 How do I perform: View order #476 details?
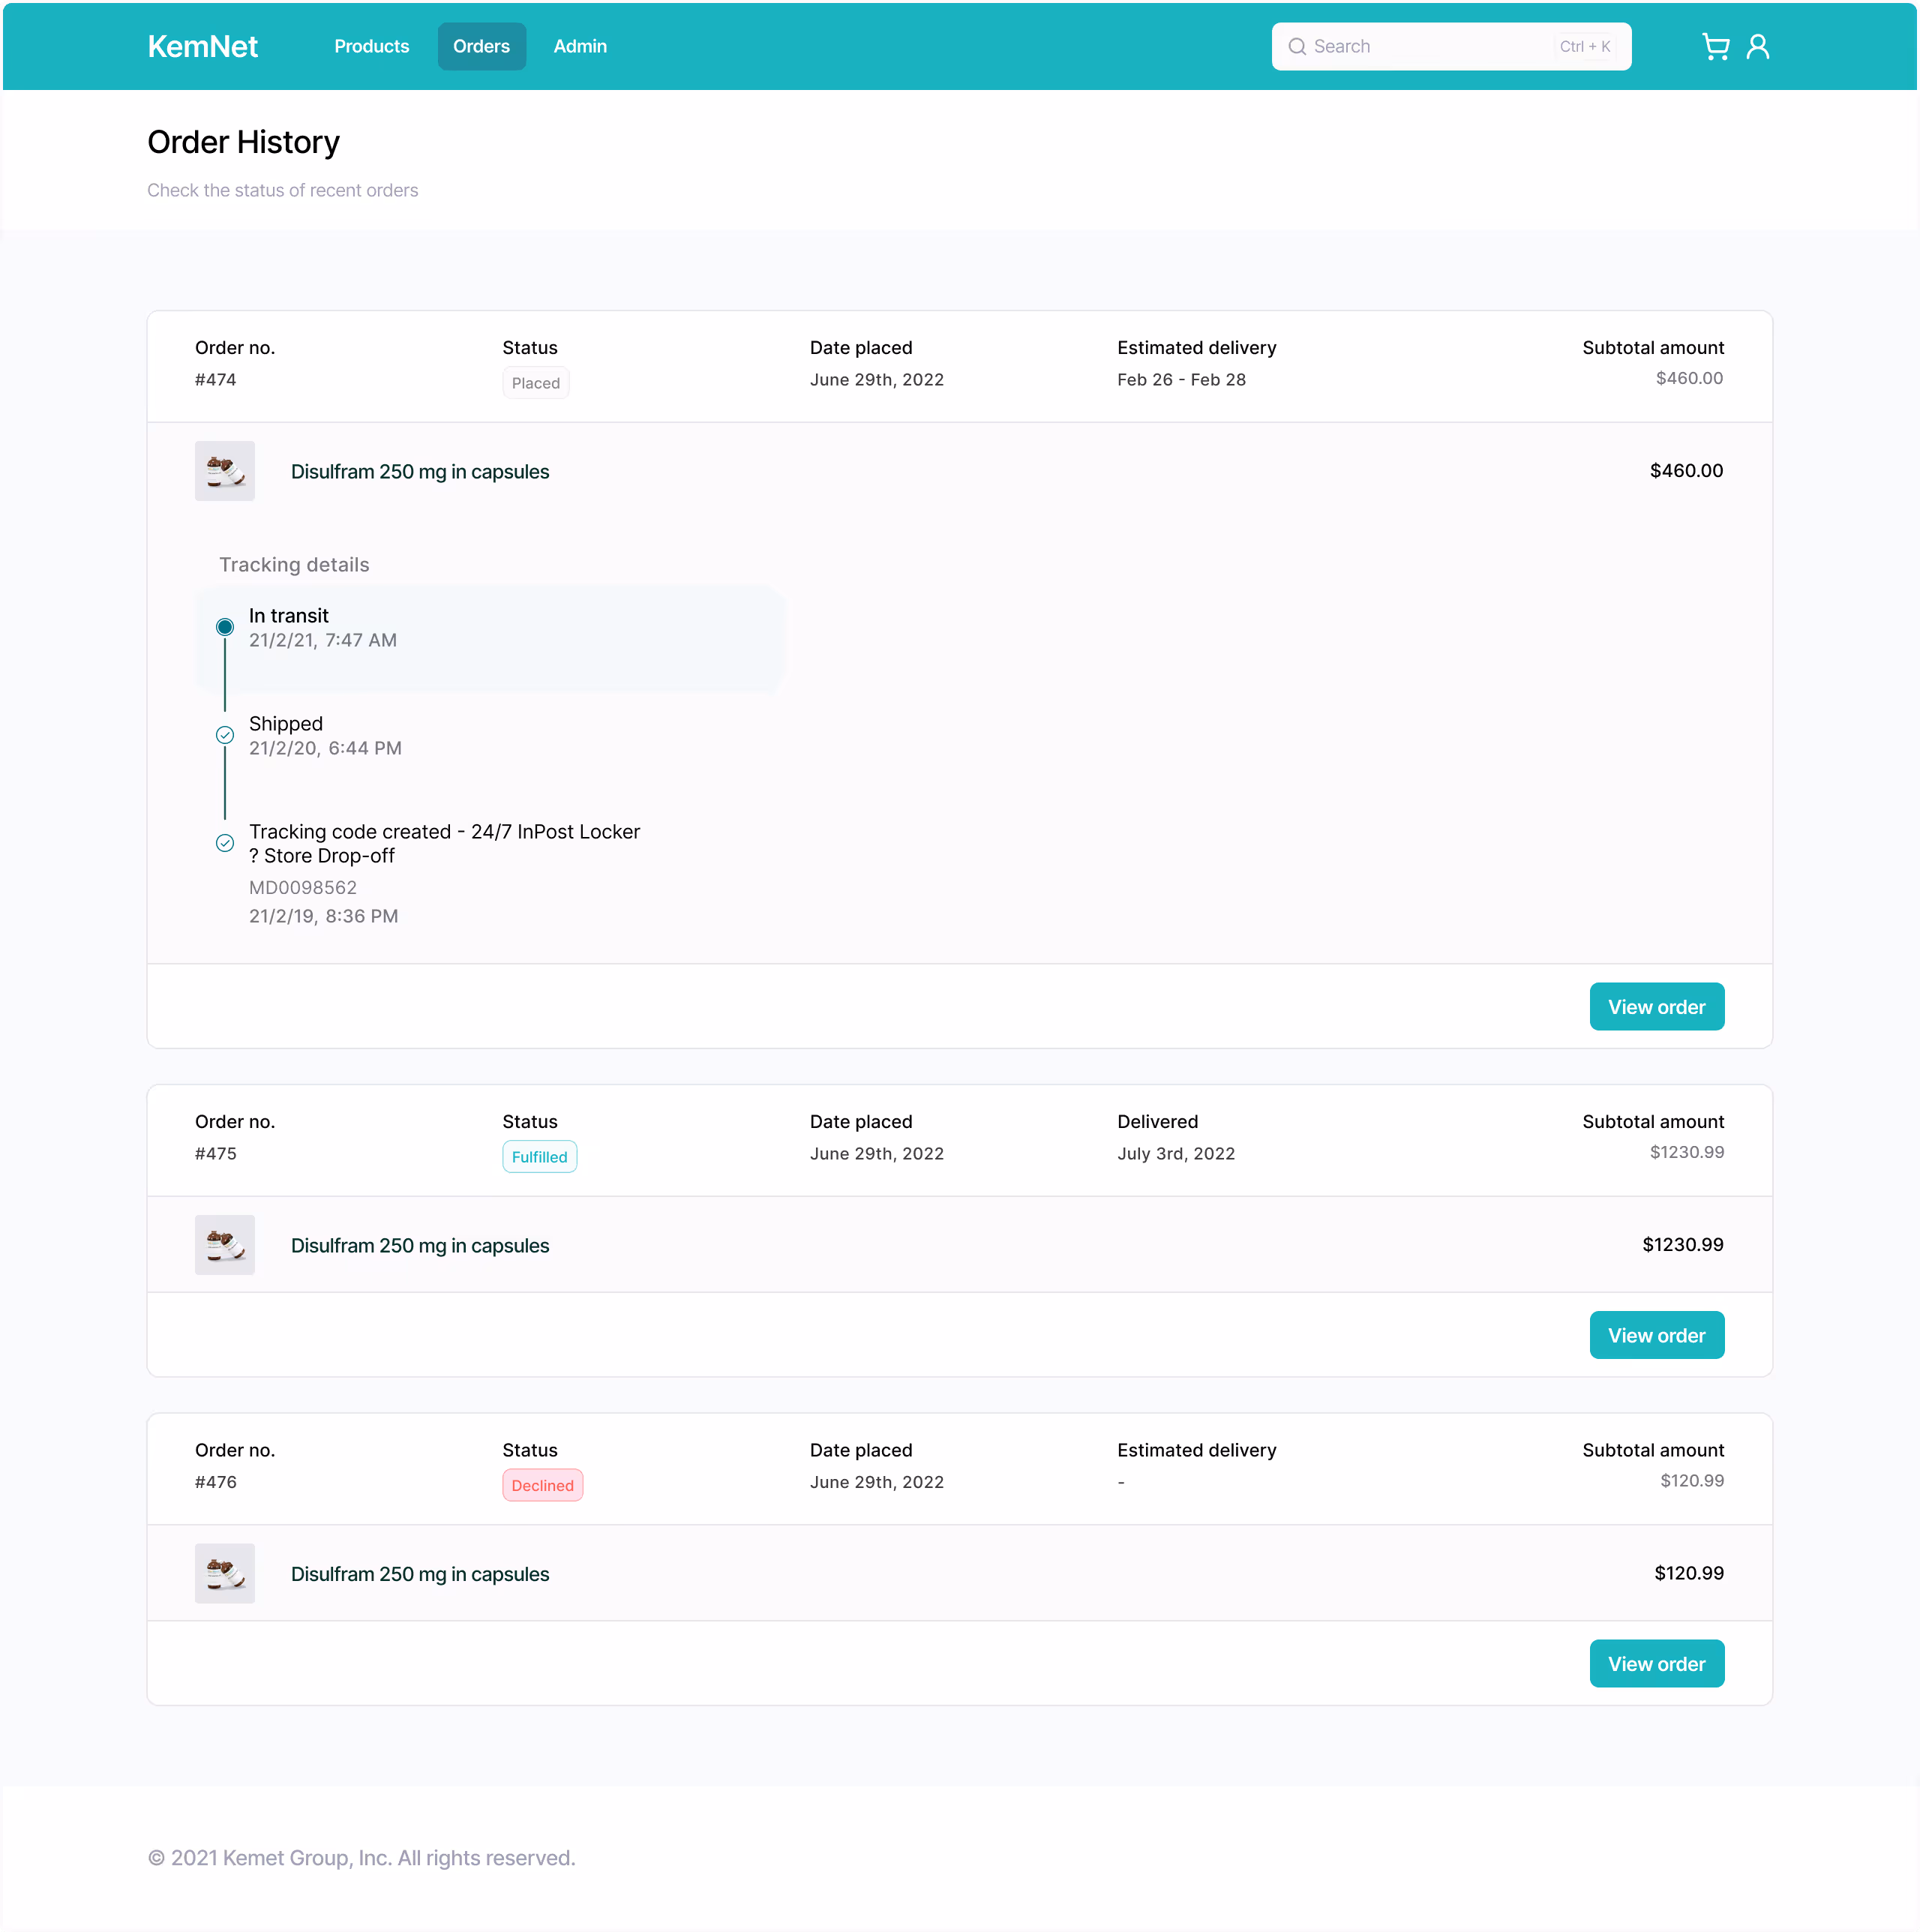tap(1656, 1664)
